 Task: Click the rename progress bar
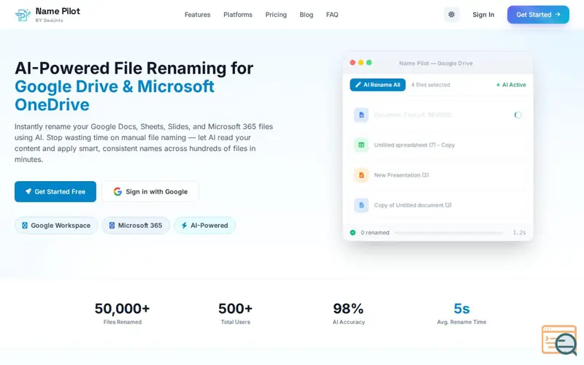click(449, 232)
